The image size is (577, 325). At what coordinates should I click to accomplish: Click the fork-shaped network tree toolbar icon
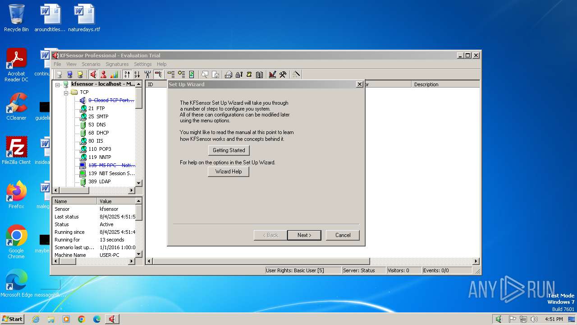pos(147,74)
